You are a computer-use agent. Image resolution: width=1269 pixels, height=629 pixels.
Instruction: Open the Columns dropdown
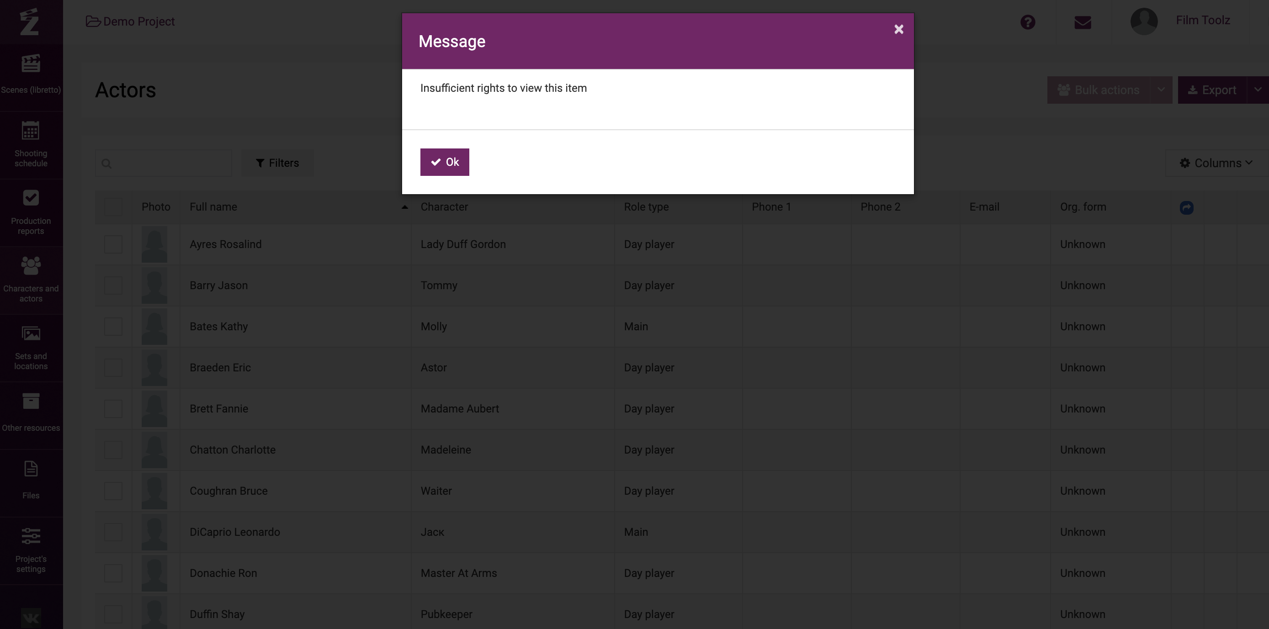pyautogui.click(x=1216, y=163)
